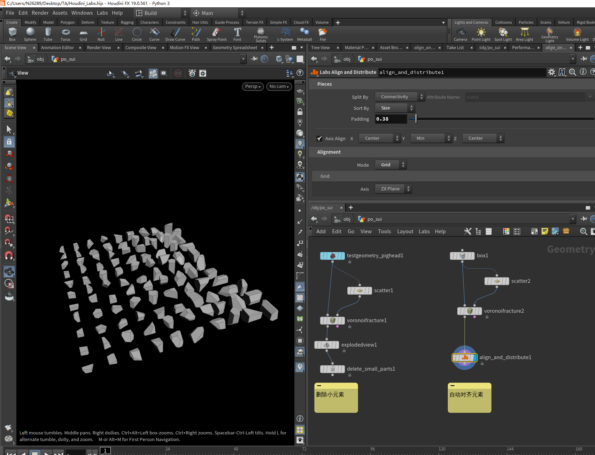Click the Platonic Solids shelf tool
This screenshot has width=595, height=455.
[261, 32]
